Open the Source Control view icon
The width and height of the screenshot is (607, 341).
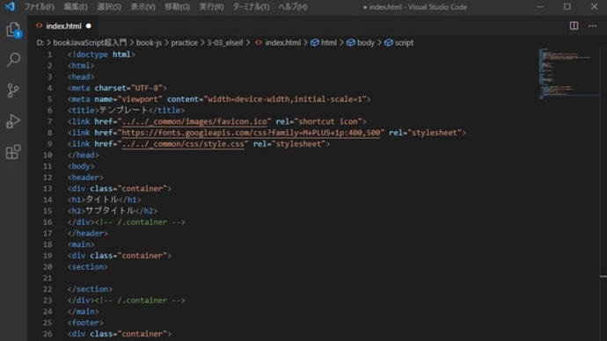click(13, 91)
